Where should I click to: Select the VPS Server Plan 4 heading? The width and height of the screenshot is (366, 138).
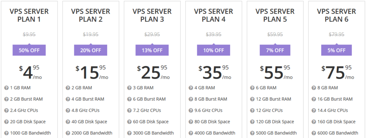214,15
